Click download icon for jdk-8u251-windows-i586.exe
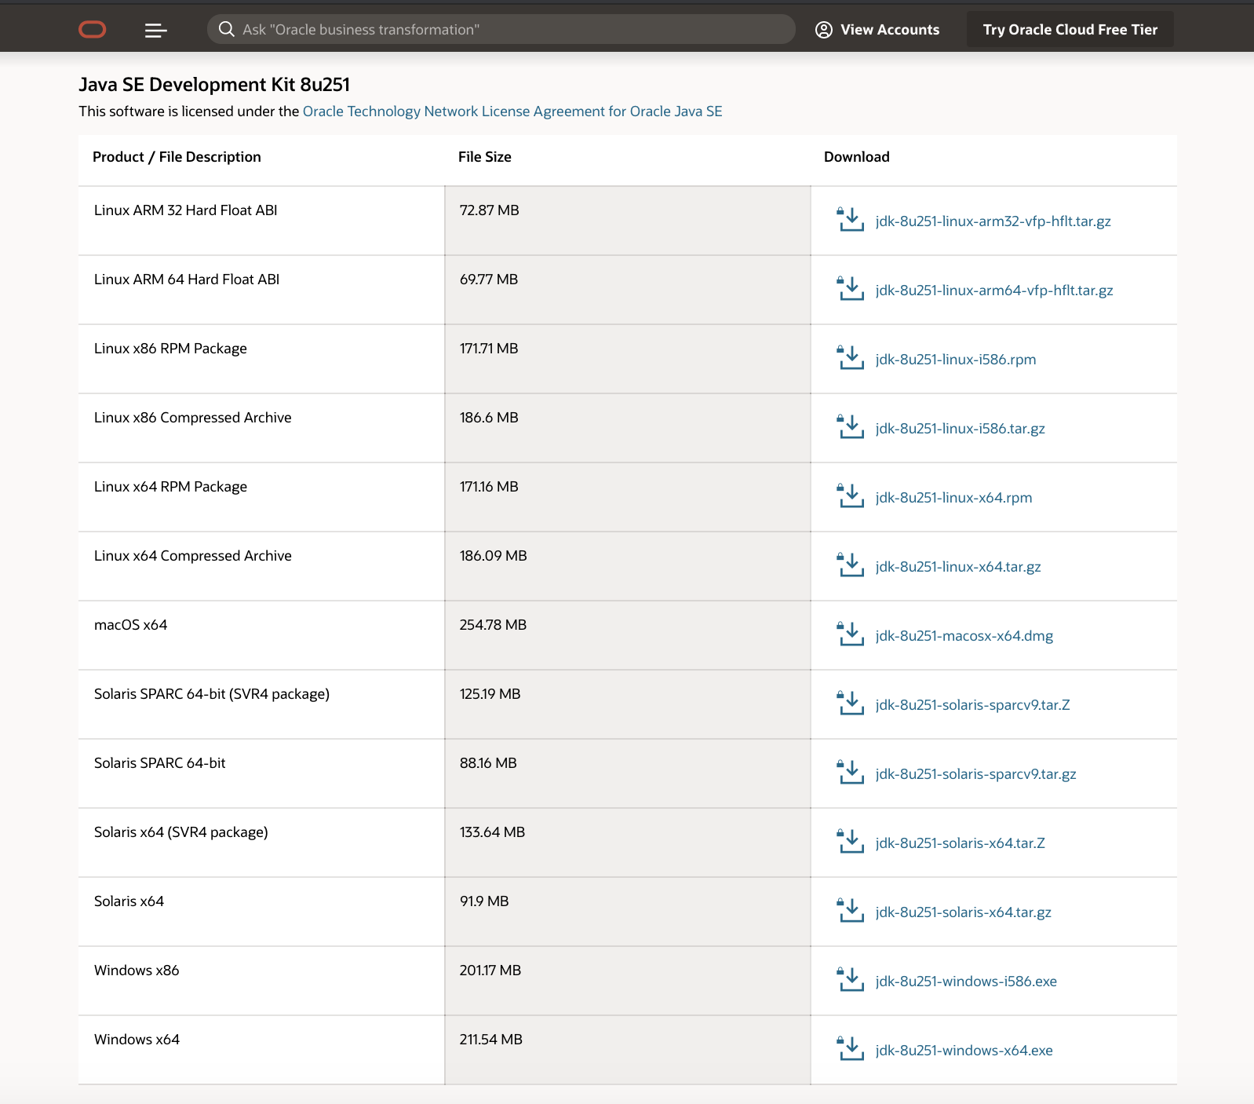 tap(851, 980)
